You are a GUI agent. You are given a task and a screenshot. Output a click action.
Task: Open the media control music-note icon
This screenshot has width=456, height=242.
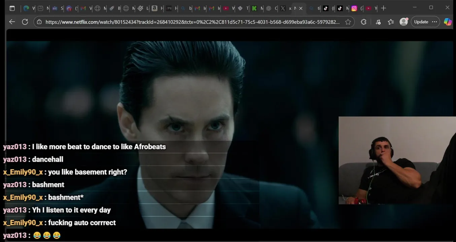click(378, 22)
